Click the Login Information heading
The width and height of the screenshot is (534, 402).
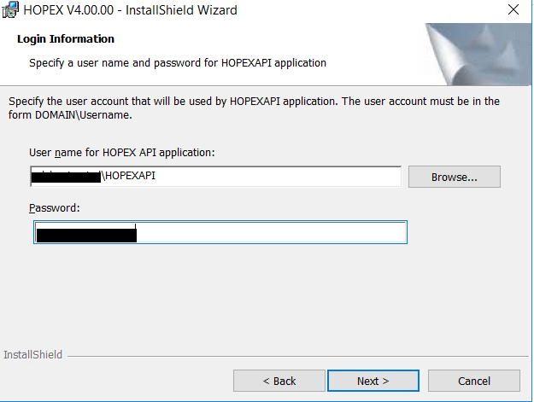click(x=66, y=39)
